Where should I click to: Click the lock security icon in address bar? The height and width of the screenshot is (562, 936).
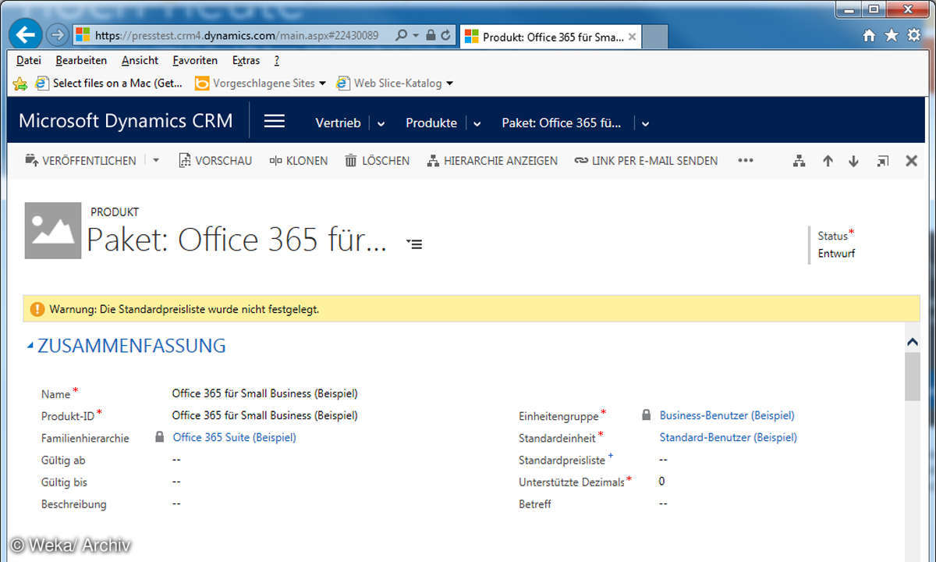[431, 35]
